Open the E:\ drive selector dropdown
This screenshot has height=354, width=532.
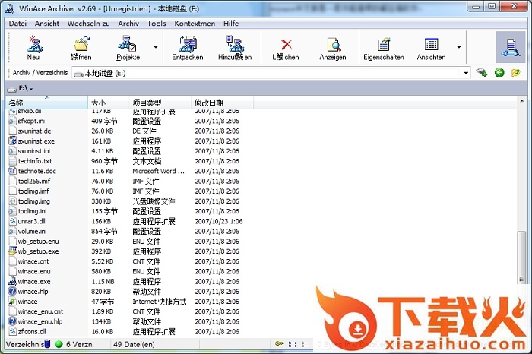[31, 90]
